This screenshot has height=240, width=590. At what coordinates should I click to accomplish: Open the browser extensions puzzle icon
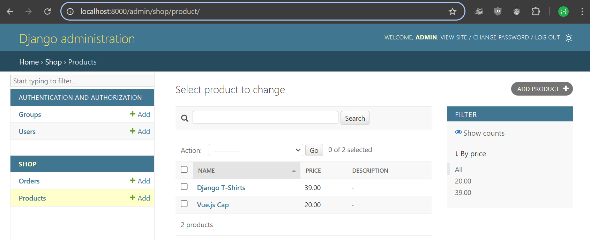[x=535, y=12]
